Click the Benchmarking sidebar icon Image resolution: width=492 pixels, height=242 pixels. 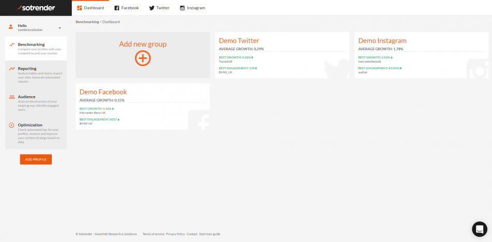11,44
